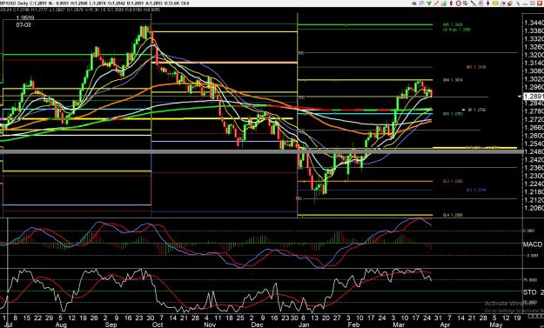Click the dark red diamond toolbar icon
Image resolution: width=544 pixels, height=328 pixels.
pyautogui.click(x=451, y=3)
